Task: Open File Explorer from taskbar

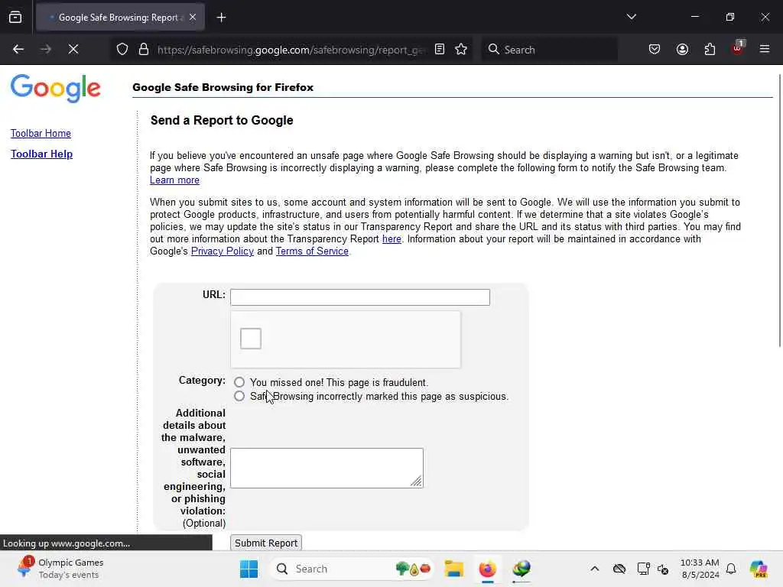Action: pos(454,569)
